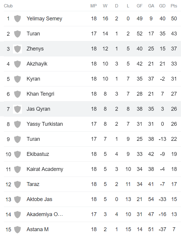Click the MP column header

94,6
